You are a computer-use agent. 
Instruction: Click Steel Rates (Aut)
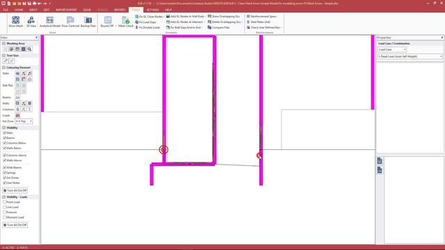[258, 22]
